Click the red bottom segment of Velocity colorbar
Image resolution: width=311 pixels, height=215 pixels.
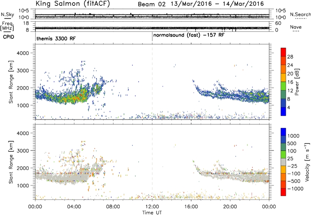pos(283,192)
